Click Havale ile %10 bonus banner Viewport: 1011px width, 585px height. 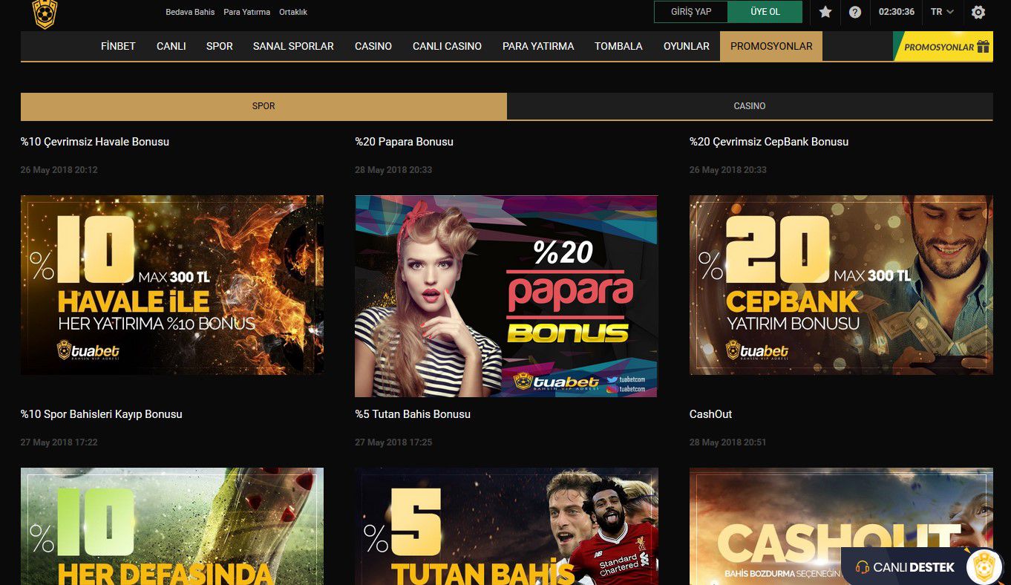tap(172, 285)
